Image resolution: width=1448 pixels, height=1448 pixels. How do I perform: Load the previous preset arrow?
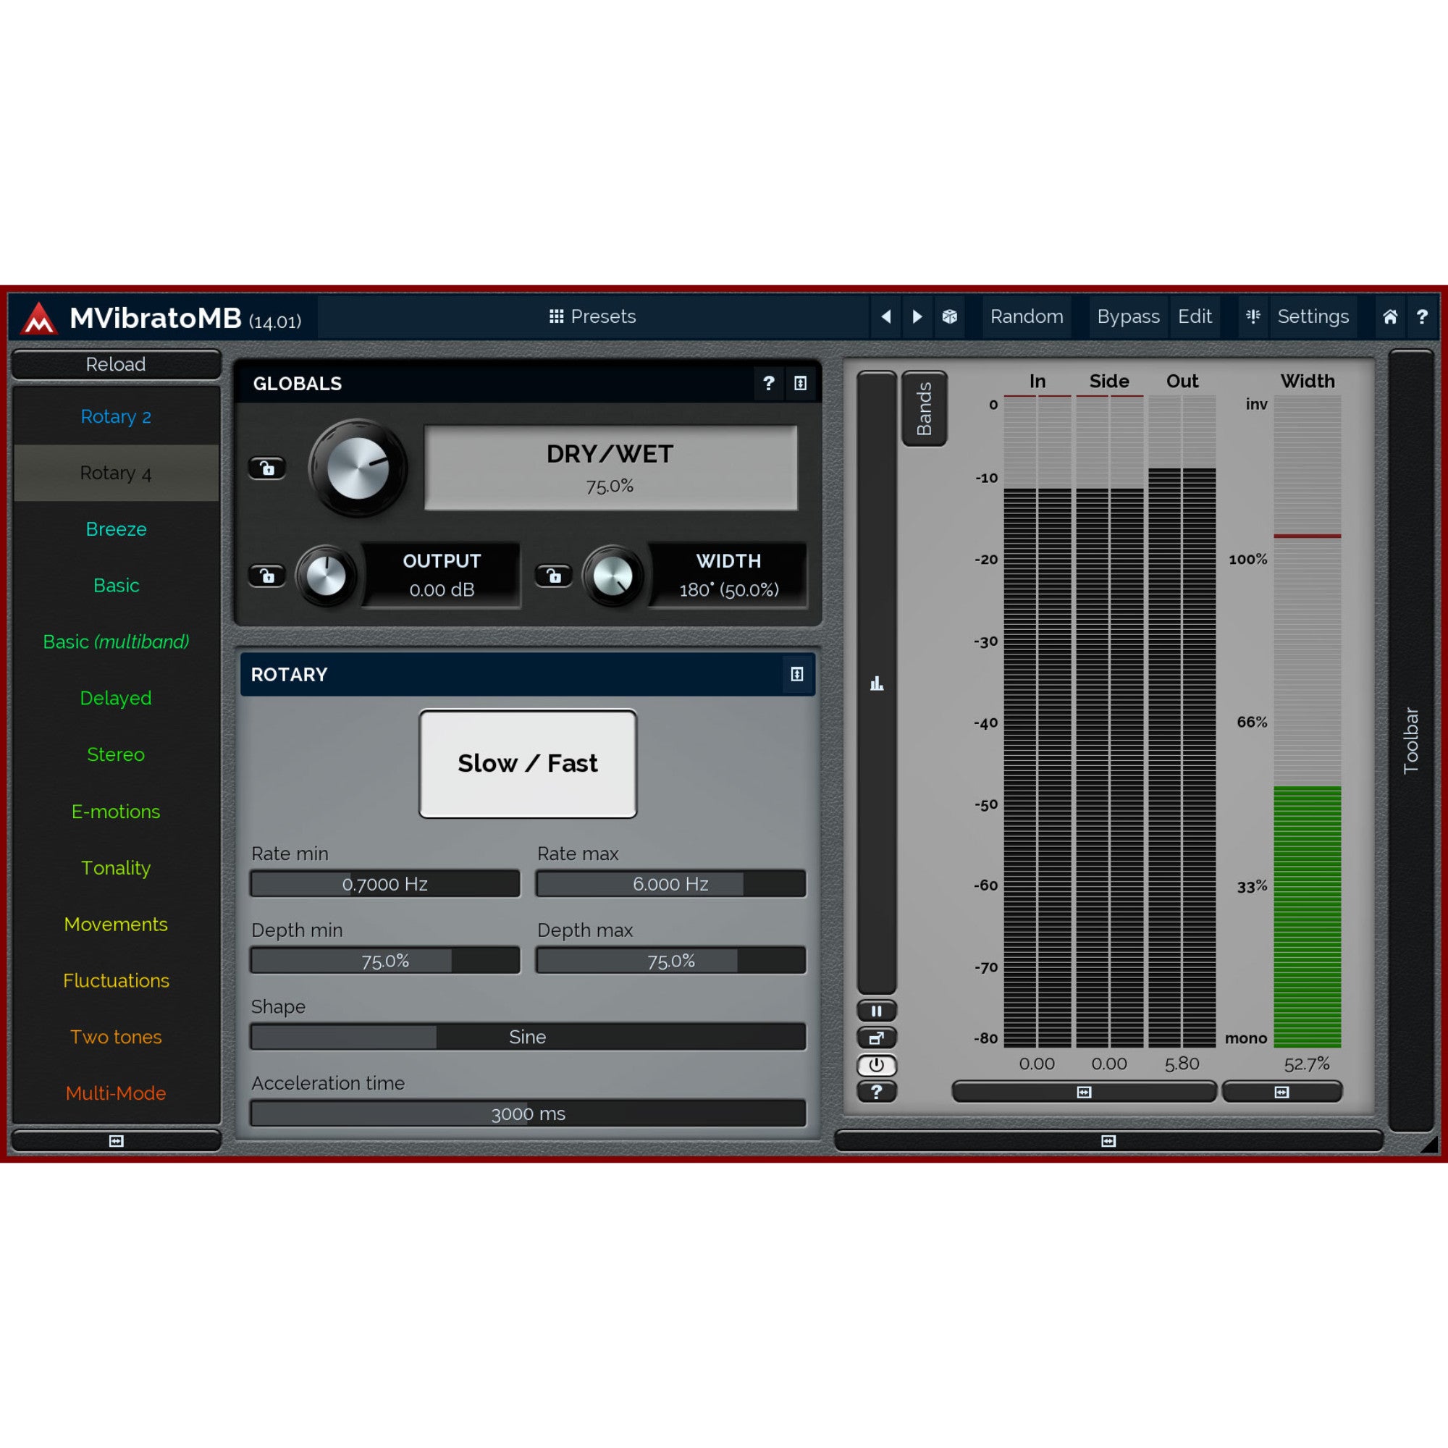click(x=886, y=316)
